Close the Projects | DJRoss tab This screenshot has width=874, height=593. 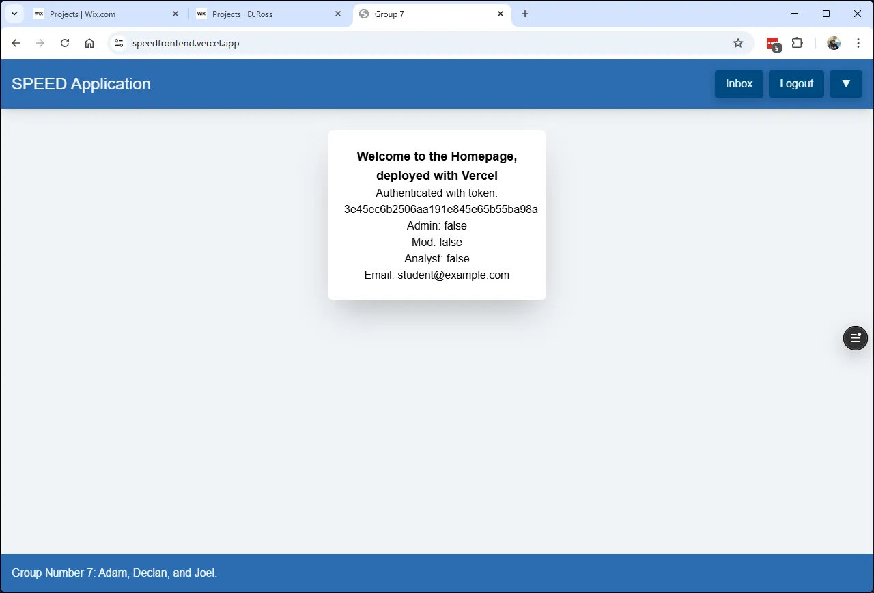coord(338,14)
